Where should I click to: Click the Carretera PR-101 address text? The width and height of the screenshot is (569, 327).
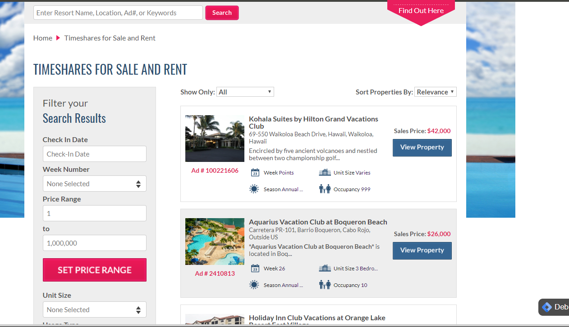[309, 233]
